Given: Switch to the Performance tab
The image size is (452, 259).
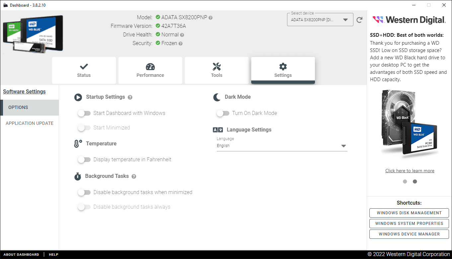Looking at the screenshot, I should click(x=150, y=70).
